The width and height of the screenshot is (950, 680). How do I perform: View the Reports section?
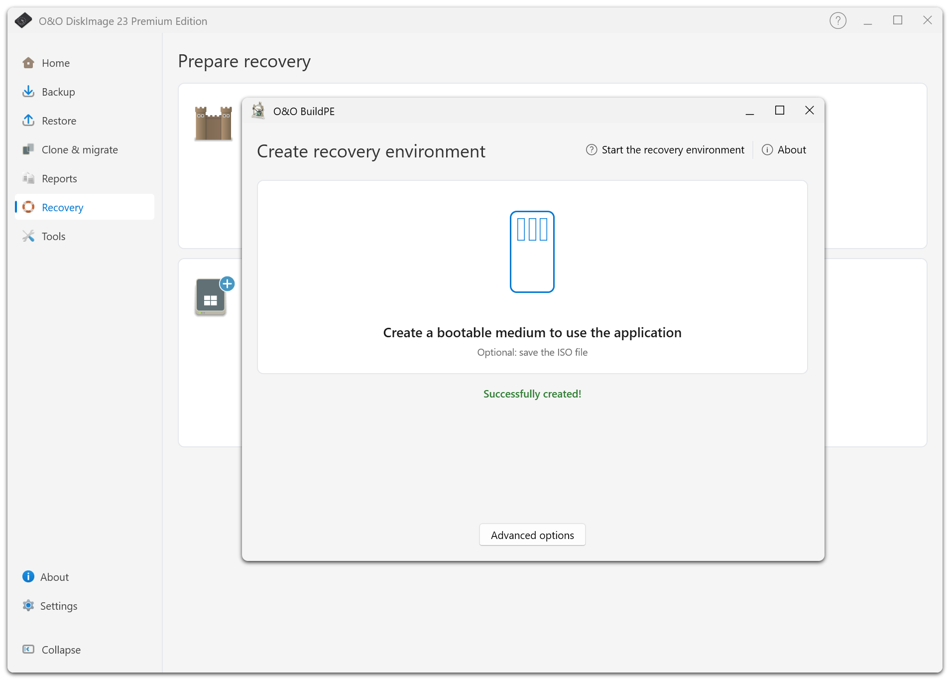[85, 179]
